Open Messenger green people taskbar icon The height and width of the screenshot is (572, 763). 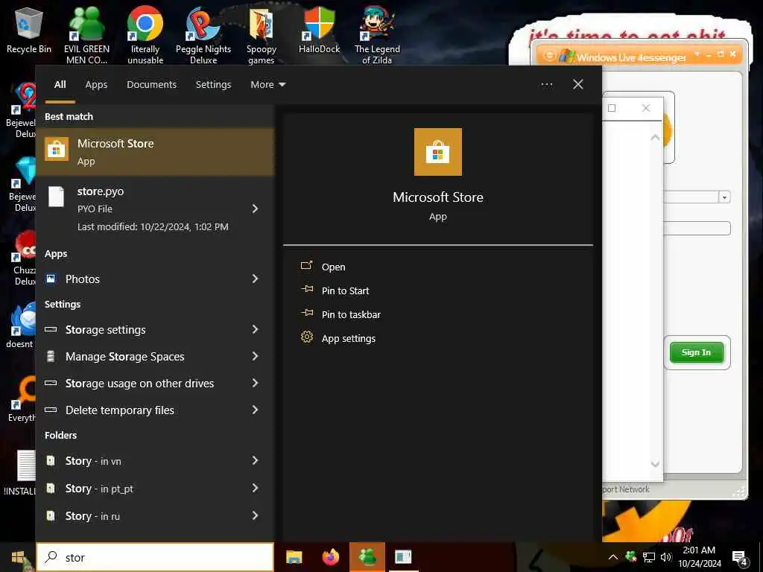[x=367, y=557]
